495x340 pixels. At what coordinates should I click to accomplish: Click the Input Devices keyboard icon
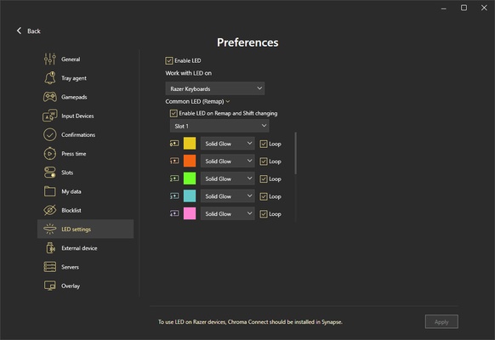[50, 116]
